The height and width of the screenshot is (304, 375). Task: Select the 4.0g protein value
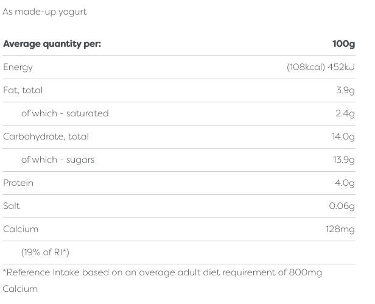tap(344, 183)
